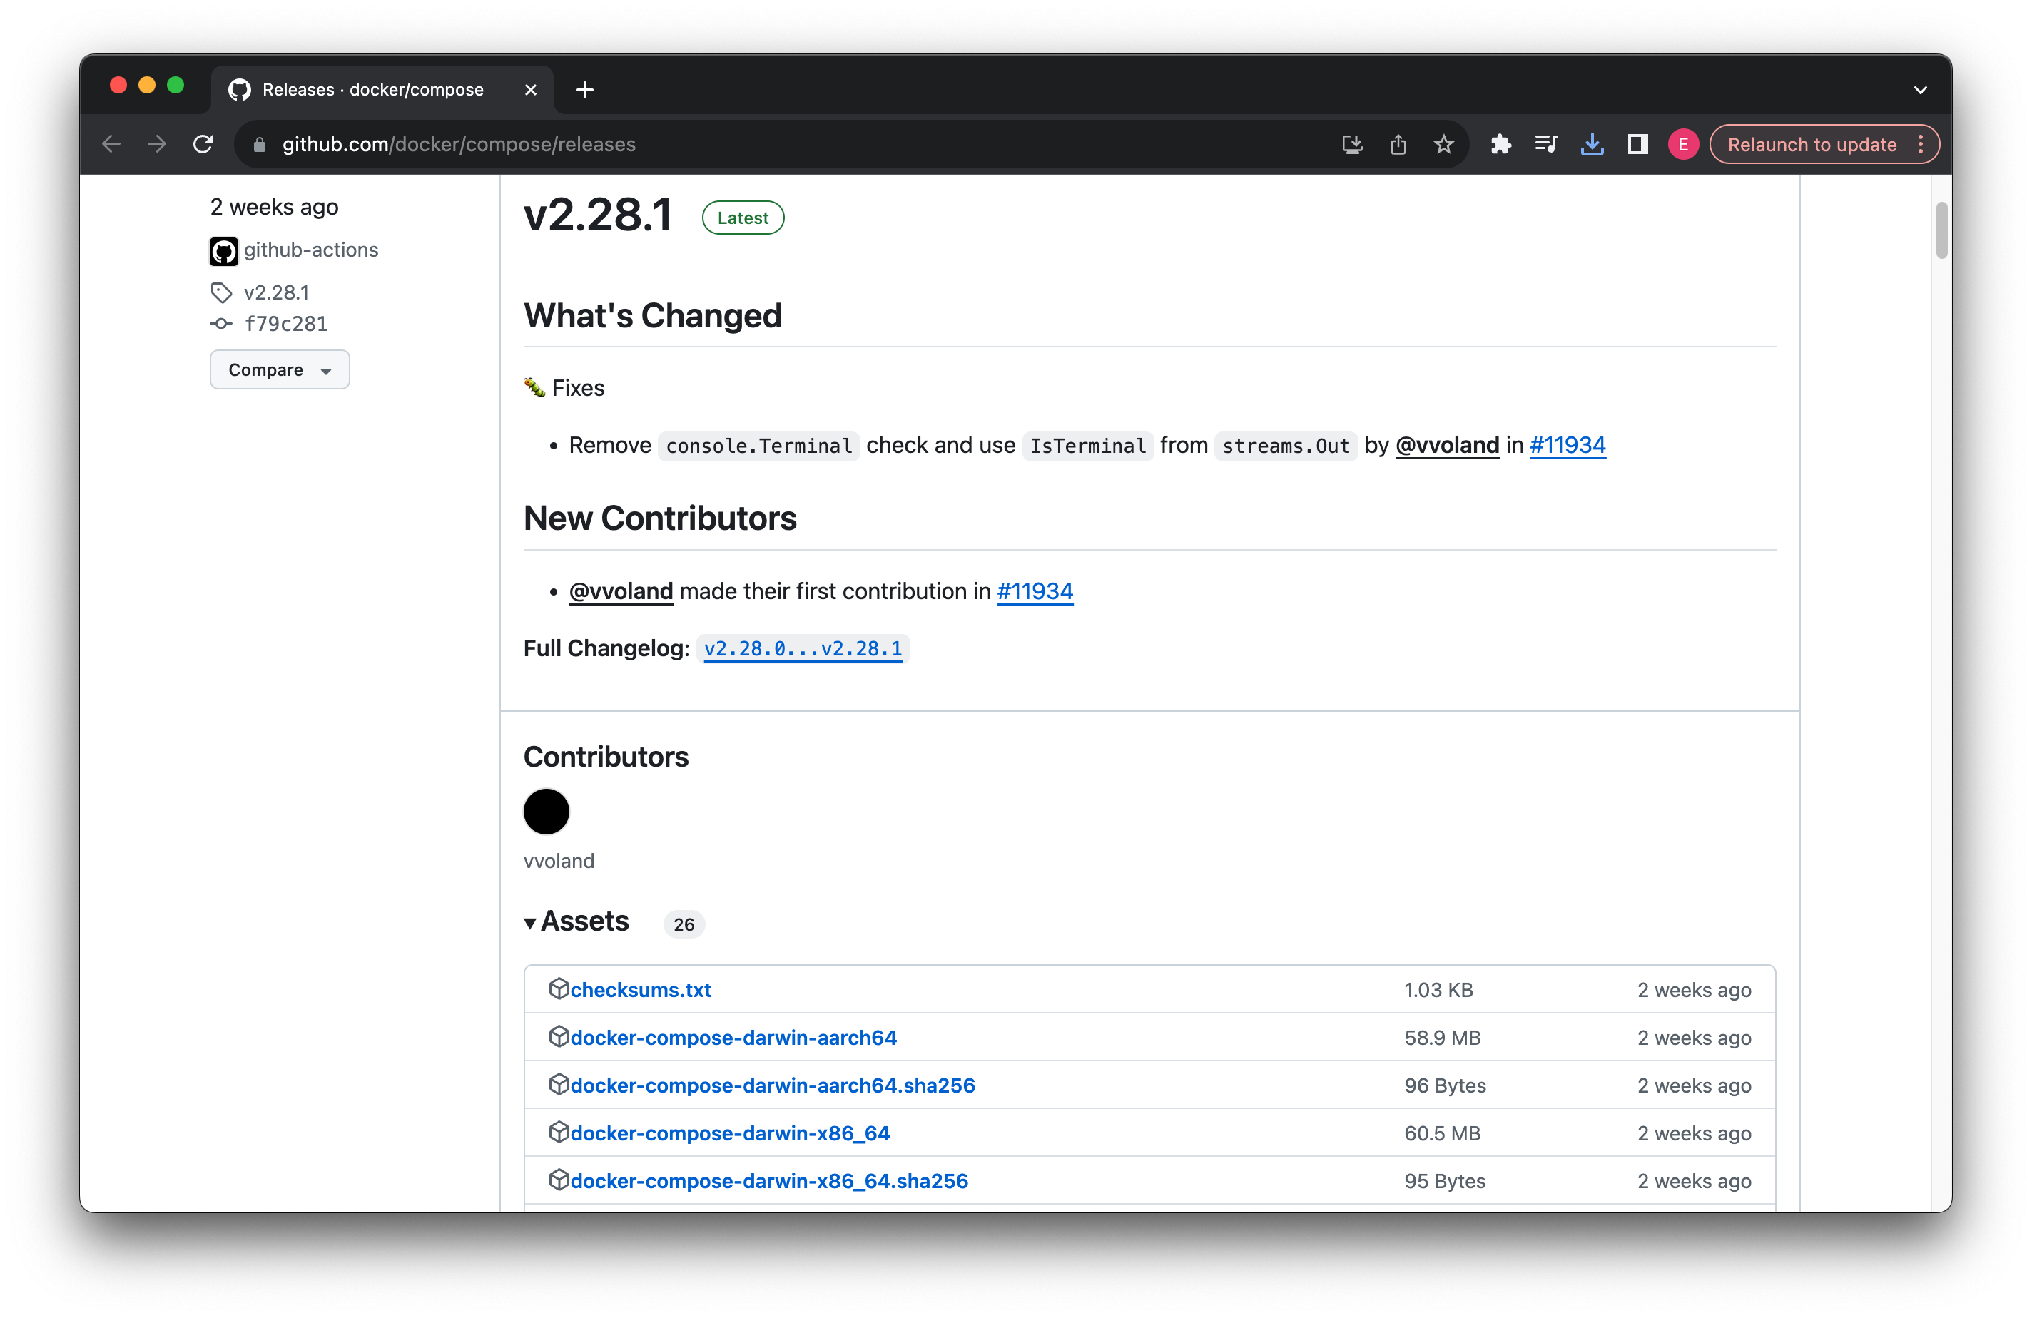2032x1318 pixels.
Task: Click the Latest badge
Action: pyautogui.click(x=743, y=218)
